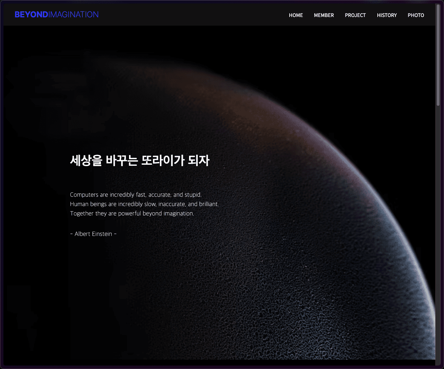Viewport: 444px width, 369px height.
Task: Click the word 'brilliant' in the quote
Action: [x=208, y=204]
